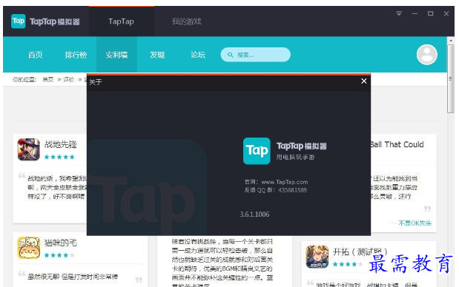Viewport: 459px width, 287px height.
Task: Select the 安利墙 navigation item
Action: tap(116, 55)
